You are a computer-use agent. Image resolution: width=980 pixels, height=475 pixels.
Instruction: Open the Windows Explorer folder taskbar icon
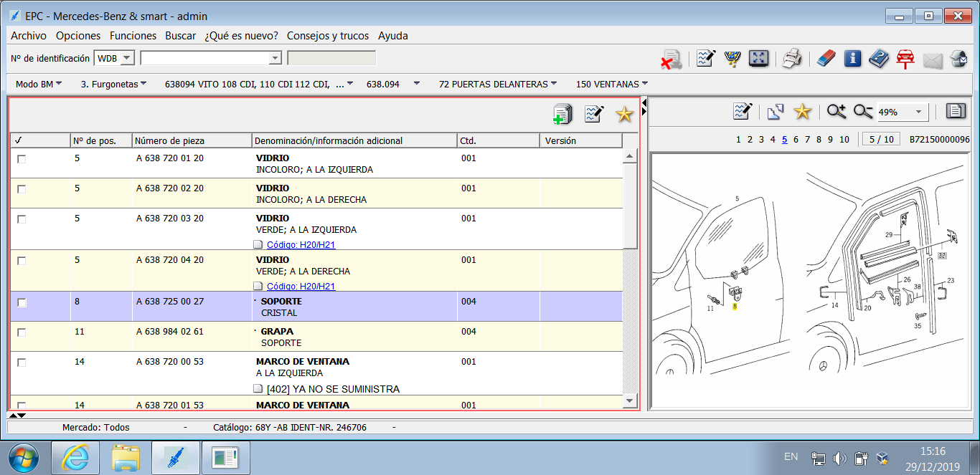coord(125,458)
